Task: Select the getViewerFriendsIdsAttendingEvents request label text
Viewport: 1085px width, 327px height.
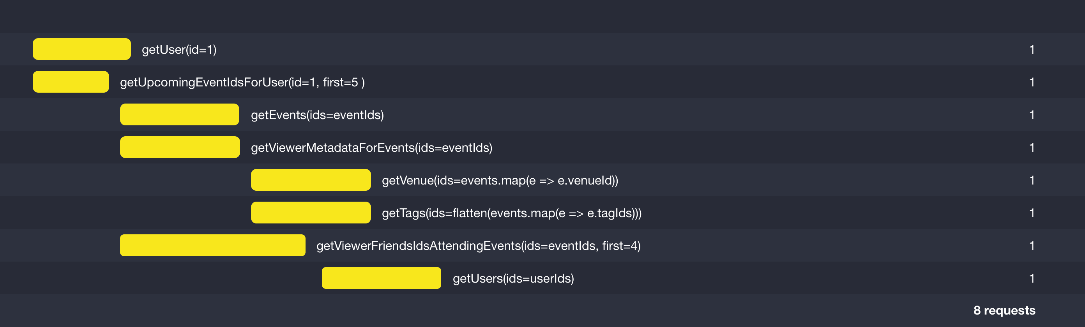Action: tap(479, 246)
